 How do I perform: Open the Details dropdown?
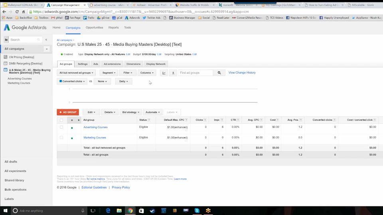point(110,112)
